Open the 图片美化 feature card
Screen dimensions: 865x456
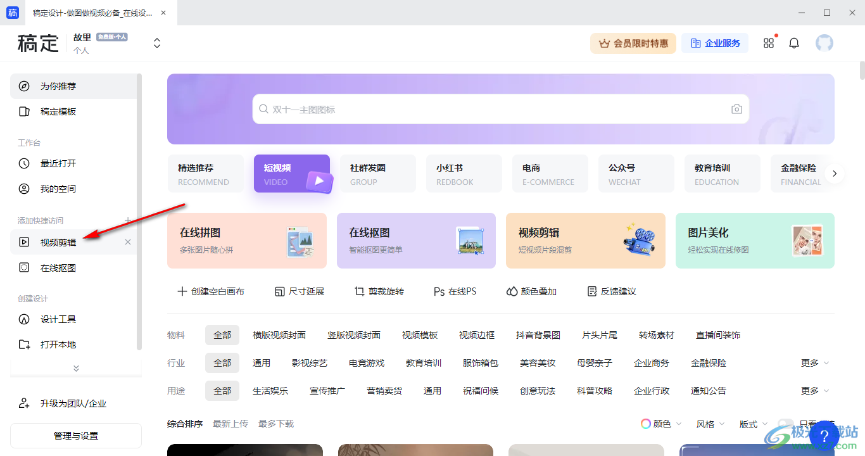[755, 241]
